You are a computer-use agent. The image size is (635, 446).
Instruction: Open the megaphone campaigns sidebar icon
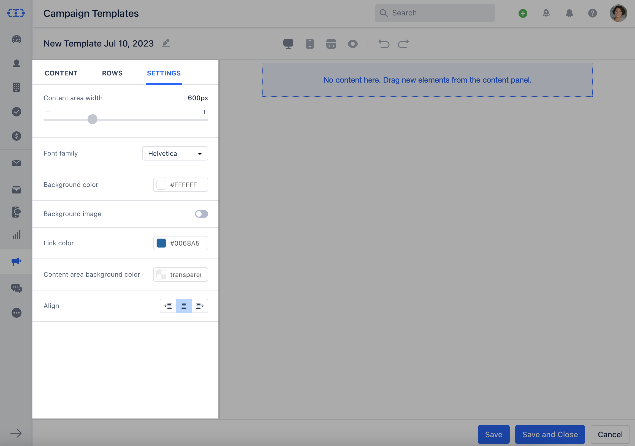16,261
